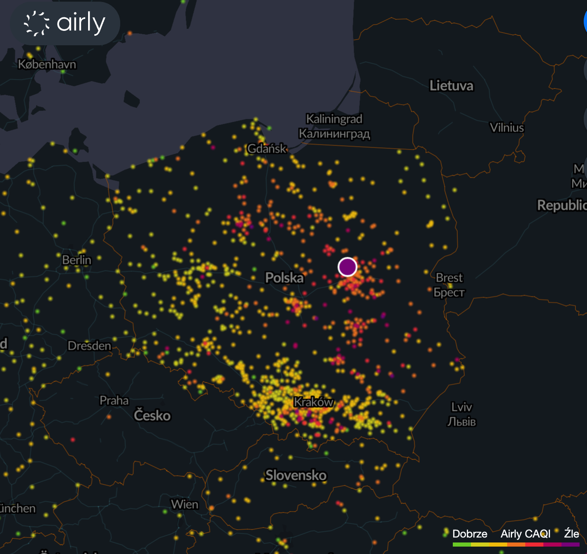Click the Dobrze legend label
This screenshot has width=587, height=554.
click(x=470, y=534)
